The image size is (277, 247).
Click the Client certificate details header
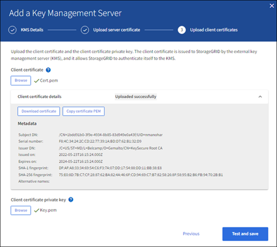[40, 97]
